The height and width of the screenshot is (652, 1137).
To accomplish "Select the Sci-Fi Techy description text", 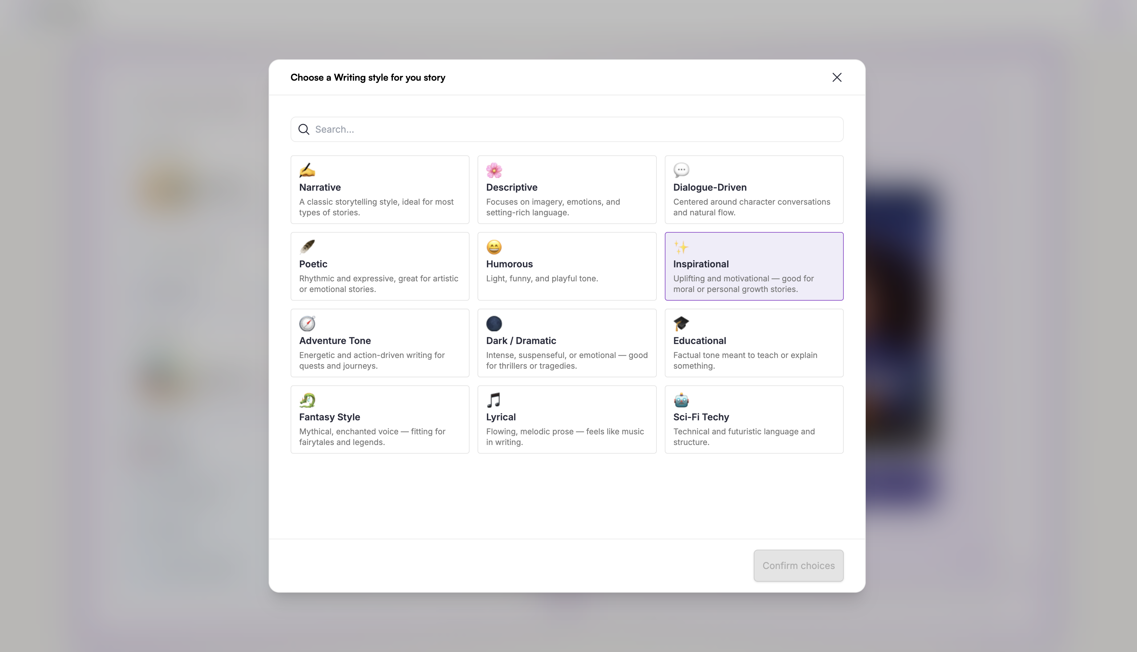I will pos(743,437).
